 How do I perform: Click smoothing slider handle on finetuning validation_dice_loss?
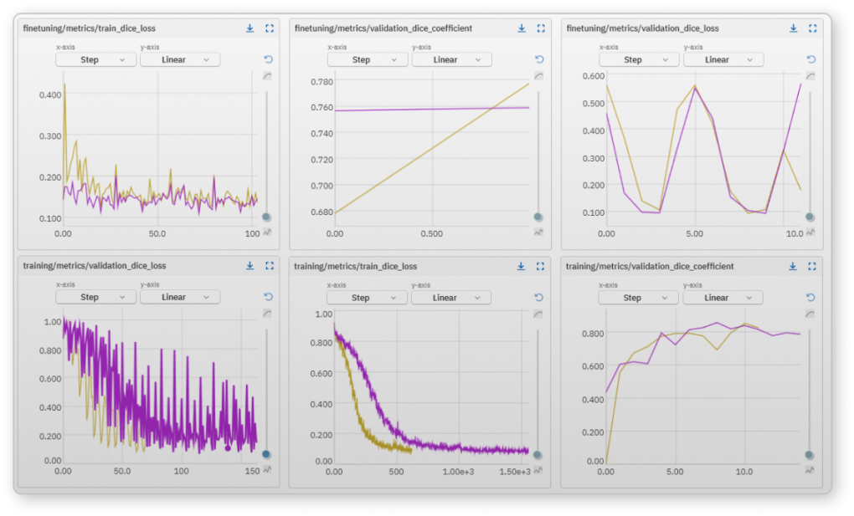click(x=810, y=217)
